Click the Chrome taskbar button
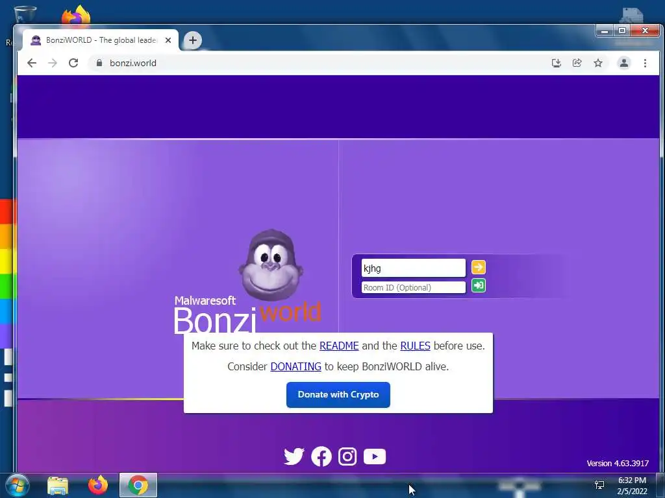Screen dimensions: 665x498 138,485
